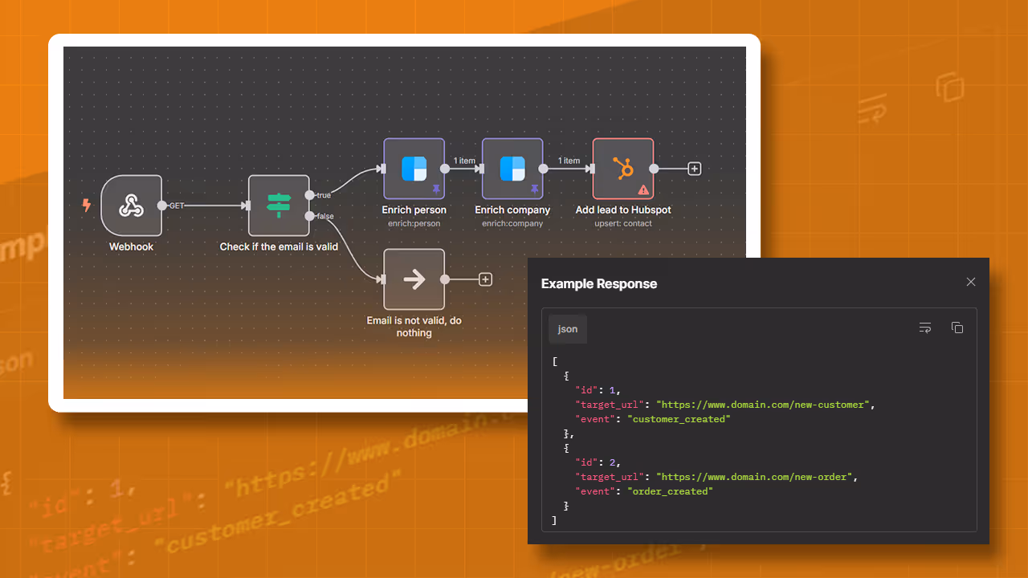Image resolution: width=1028 pixels, height=578 pixels.
Task: Copy the JSON example response
Action: pos(957,328)
